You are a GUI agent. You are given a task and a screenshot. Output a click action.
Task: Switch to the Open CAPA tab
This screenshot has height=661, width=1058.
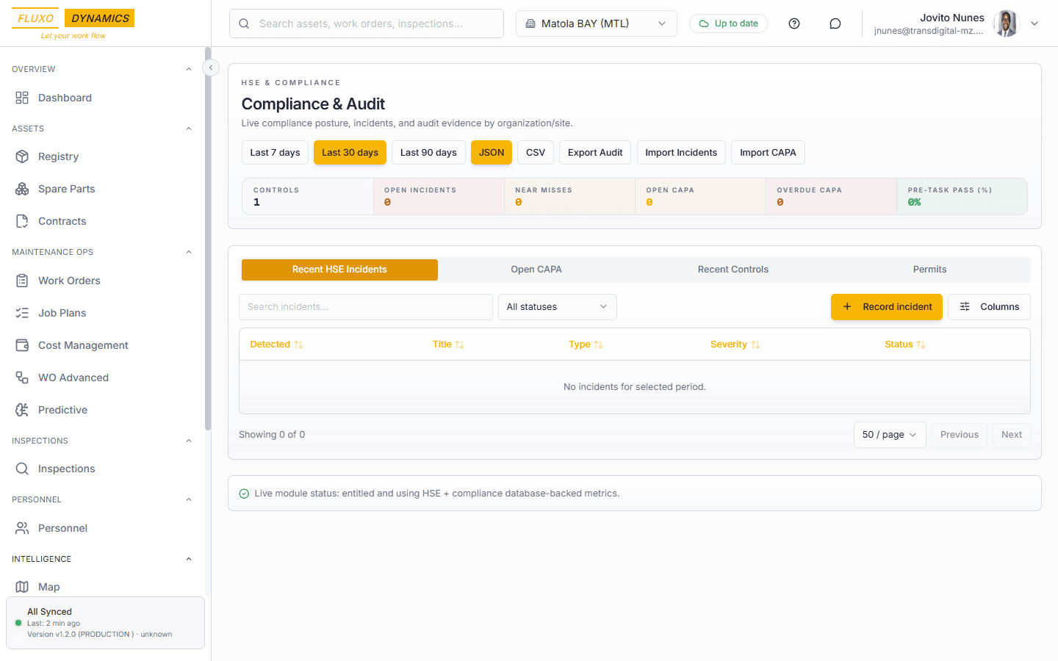(x=536, y=270)
